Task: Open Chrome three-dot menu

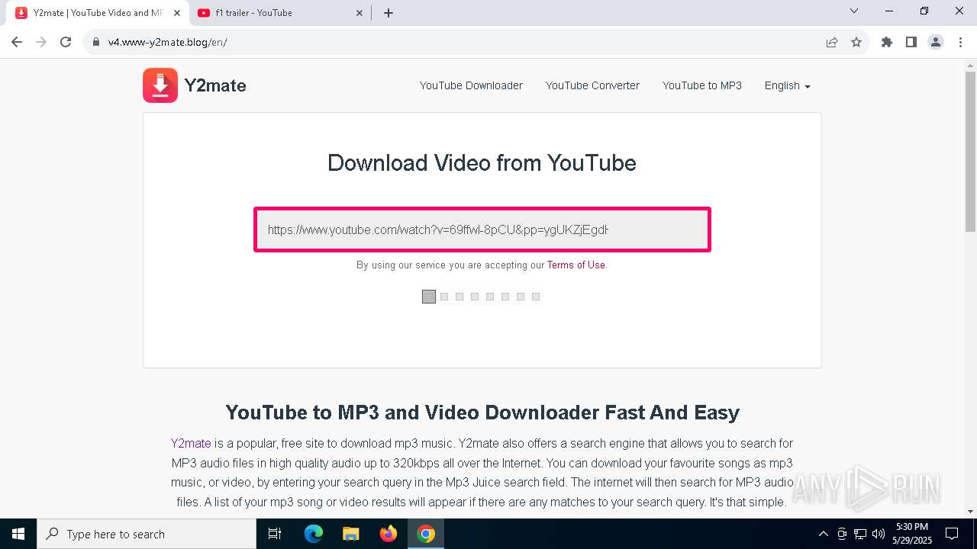Action: pos(960,42)
